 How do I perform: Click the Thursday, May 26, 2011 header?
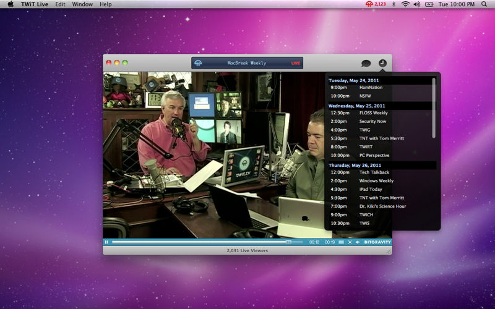[382, 165]
